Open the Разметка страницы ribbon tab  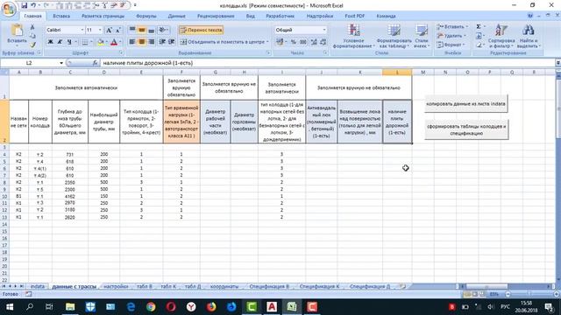(103, 16)
